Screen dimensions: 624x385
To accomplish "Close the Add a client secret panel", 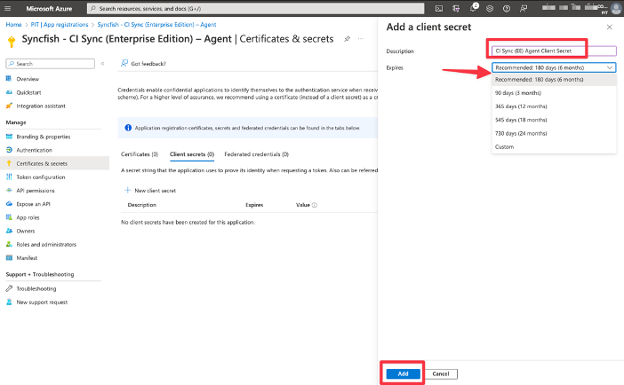I will click(609, 27).
